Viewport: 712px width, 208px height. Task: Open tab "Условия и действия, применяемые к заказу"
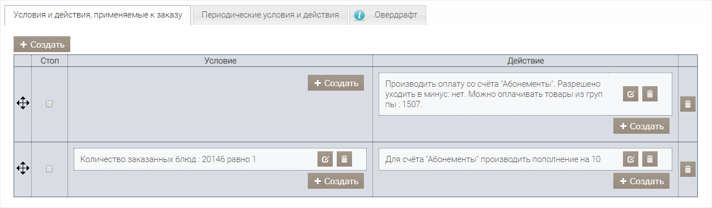tap(98, 15)
